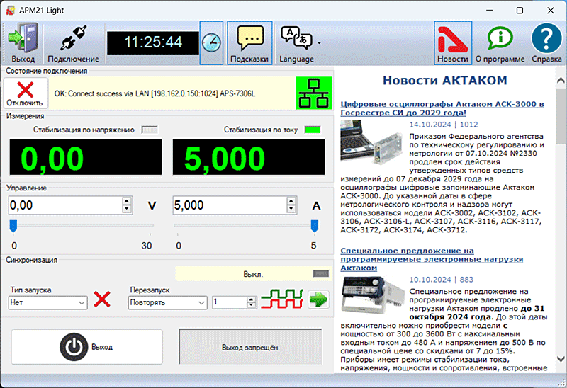Click the electronic load device thumbnail
567x388 pixels.
[373, 296]
